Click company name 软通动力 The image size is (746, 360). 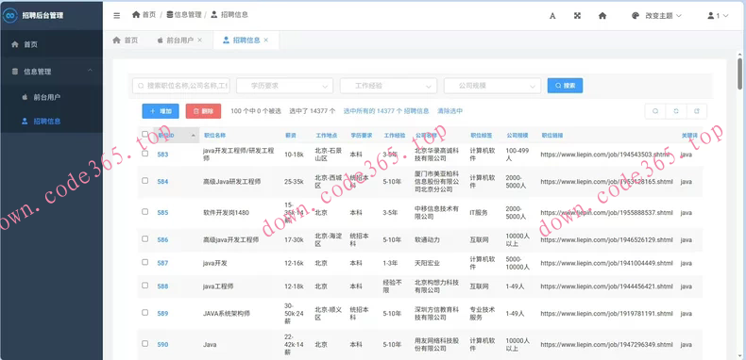pyautogui.click(x=427, y=239)
